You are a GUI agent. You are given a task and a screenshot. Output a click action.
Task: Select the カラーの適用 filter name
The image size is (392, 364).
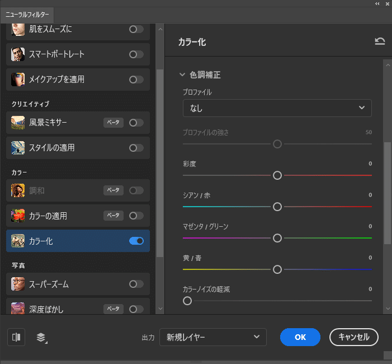48,216
